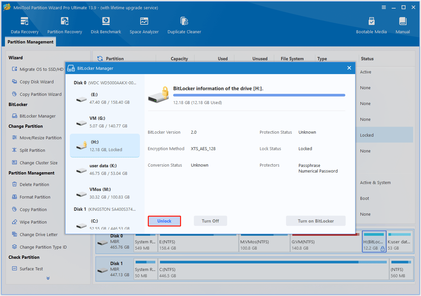Select VM (G:) in BitLocker list
This screenshot has width=421, height=296.
coord(105,122)
